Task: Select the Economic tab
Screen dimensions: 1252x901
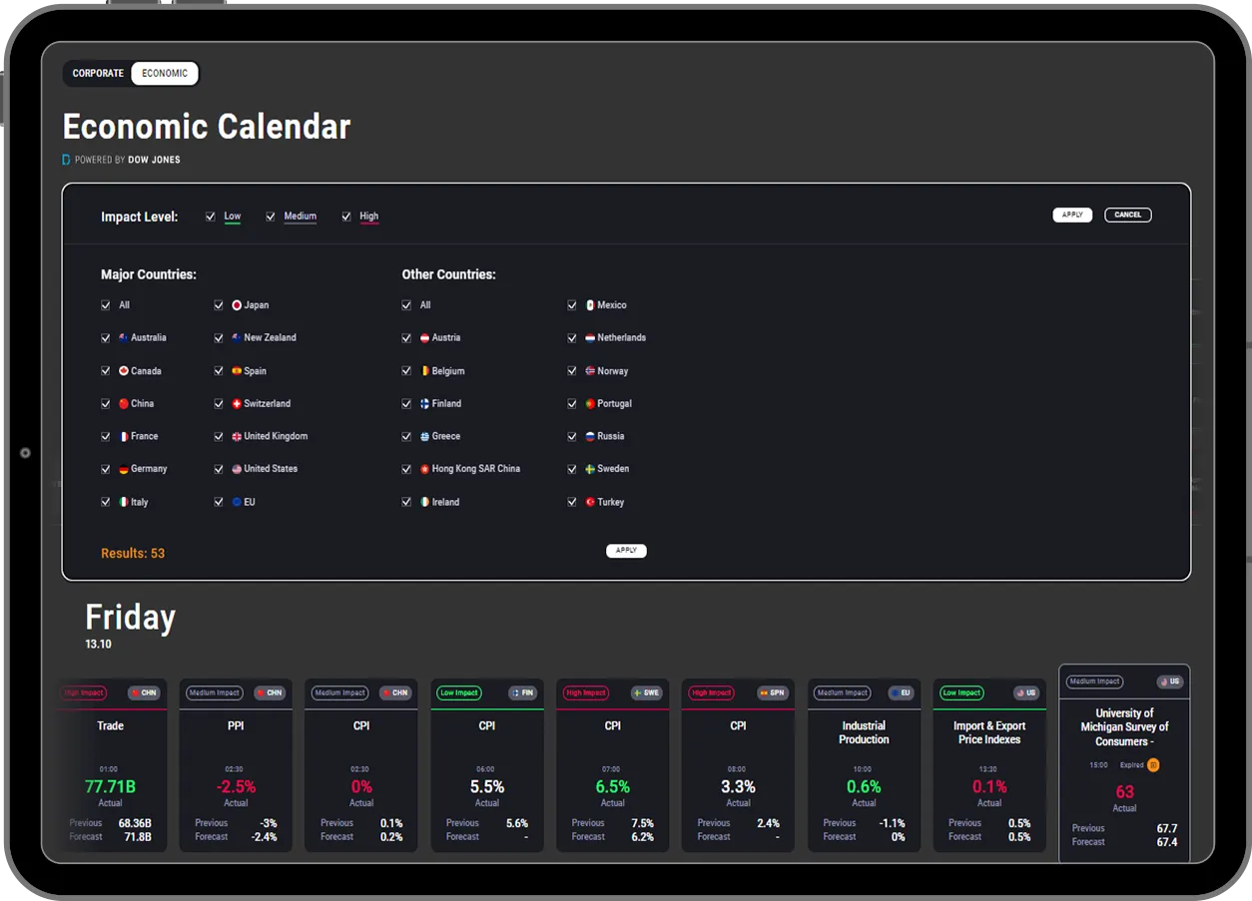Action: [x=165, y=74]
